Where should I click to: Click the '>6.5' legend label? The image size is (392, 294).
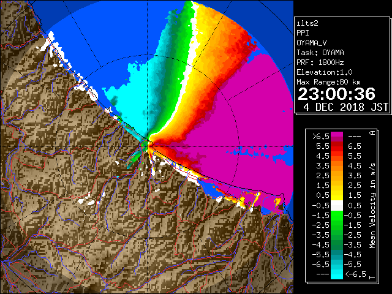320,137
